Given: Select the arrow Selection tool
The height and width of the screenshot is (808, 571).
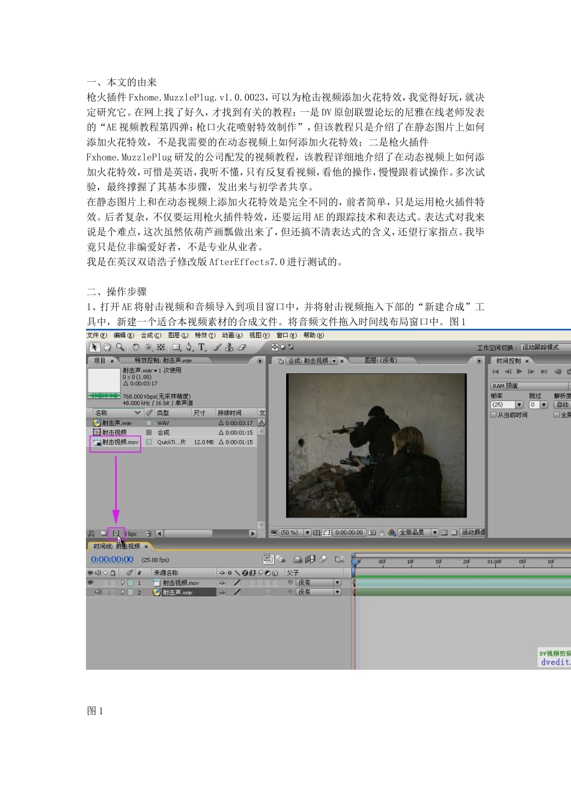Looking at the screenshot, I should click(94, 347).
